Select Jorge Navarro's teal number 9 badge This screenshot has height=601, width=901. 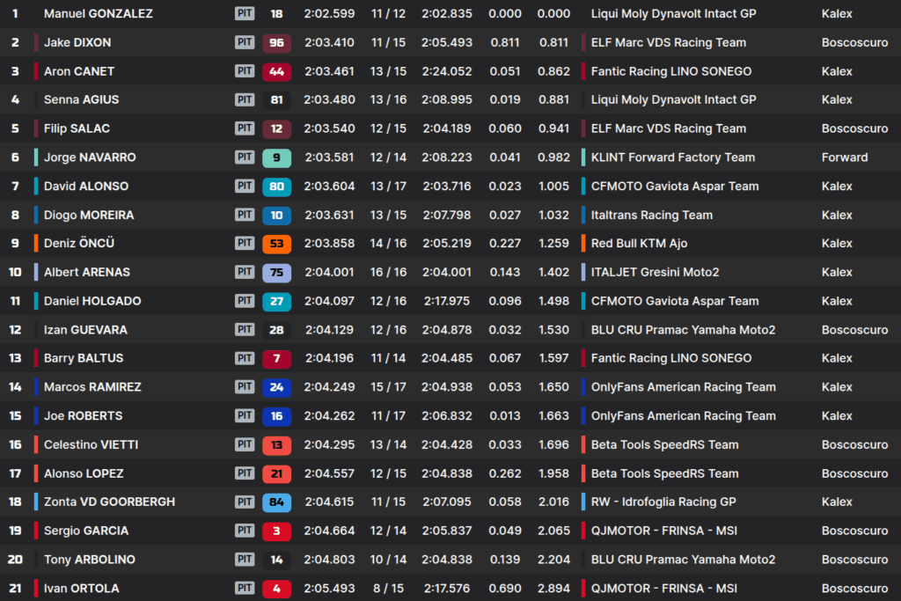pos(276,158)
